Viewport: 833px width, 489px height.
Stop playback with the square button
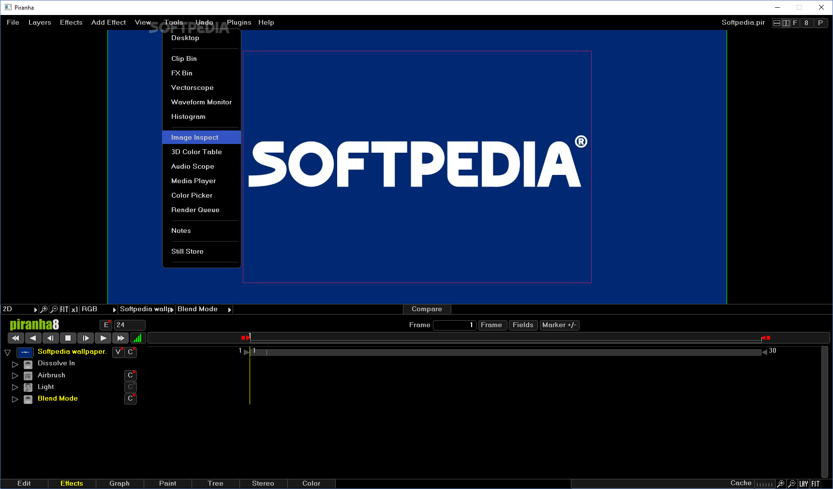coord(68,338)
